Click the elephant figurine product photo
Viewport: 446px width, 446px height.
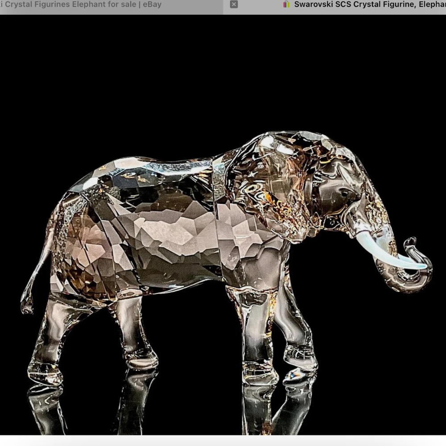(201, 245)
